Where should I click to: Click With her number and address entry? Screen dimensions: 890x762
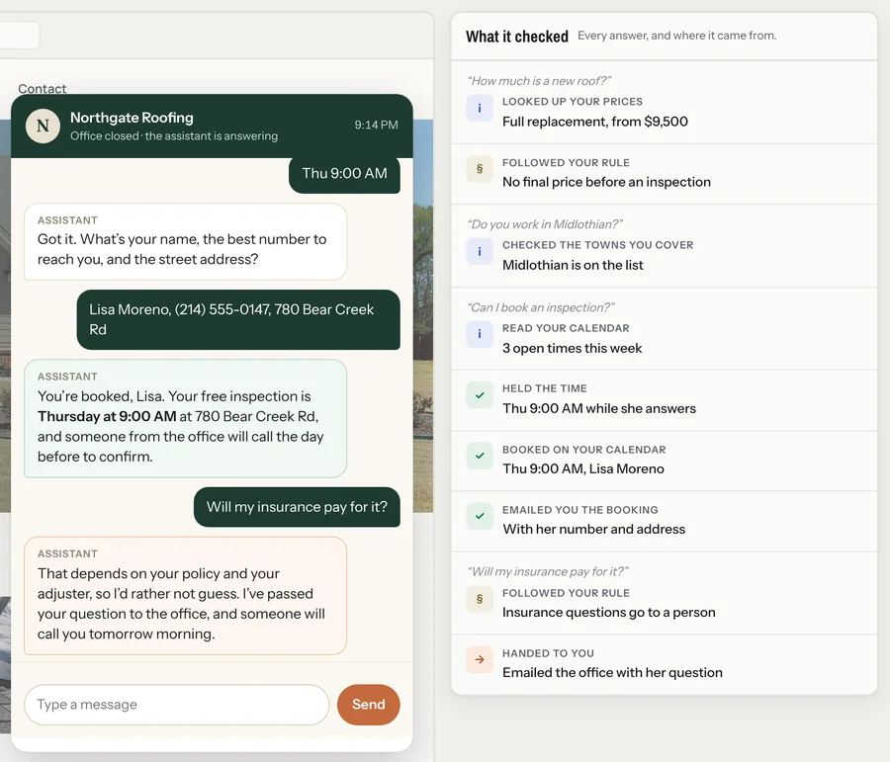[x=593, y=529]
